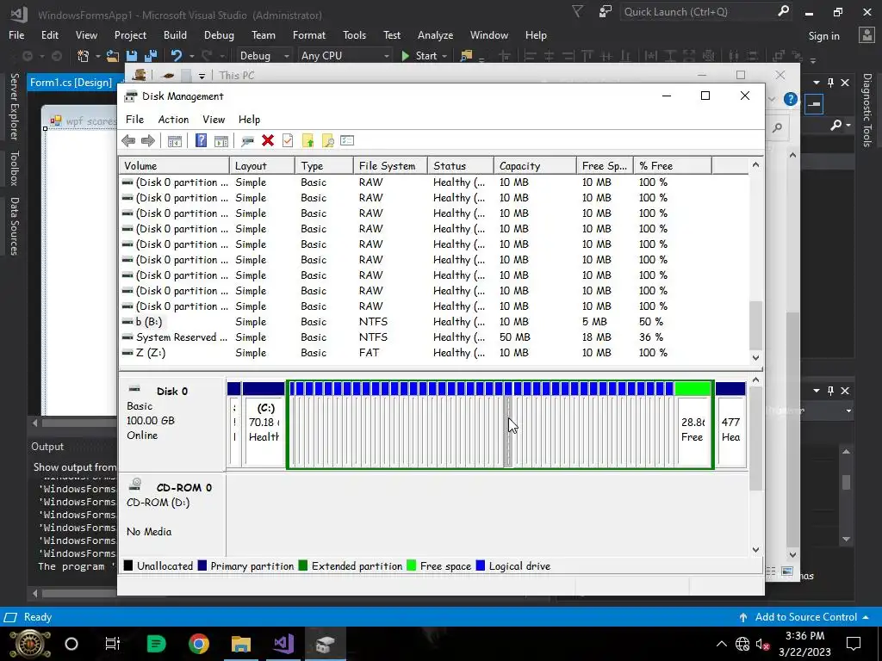
Task: Click Save icon in Visual Studio toolbar
Action: (x=132, y=56)
